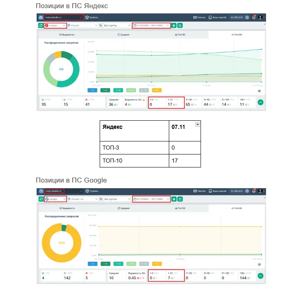Image resolution: width=288 pixels, height=289 pixels.
Task: Open База знаний in Google panel header
Action: pos(218,191)
